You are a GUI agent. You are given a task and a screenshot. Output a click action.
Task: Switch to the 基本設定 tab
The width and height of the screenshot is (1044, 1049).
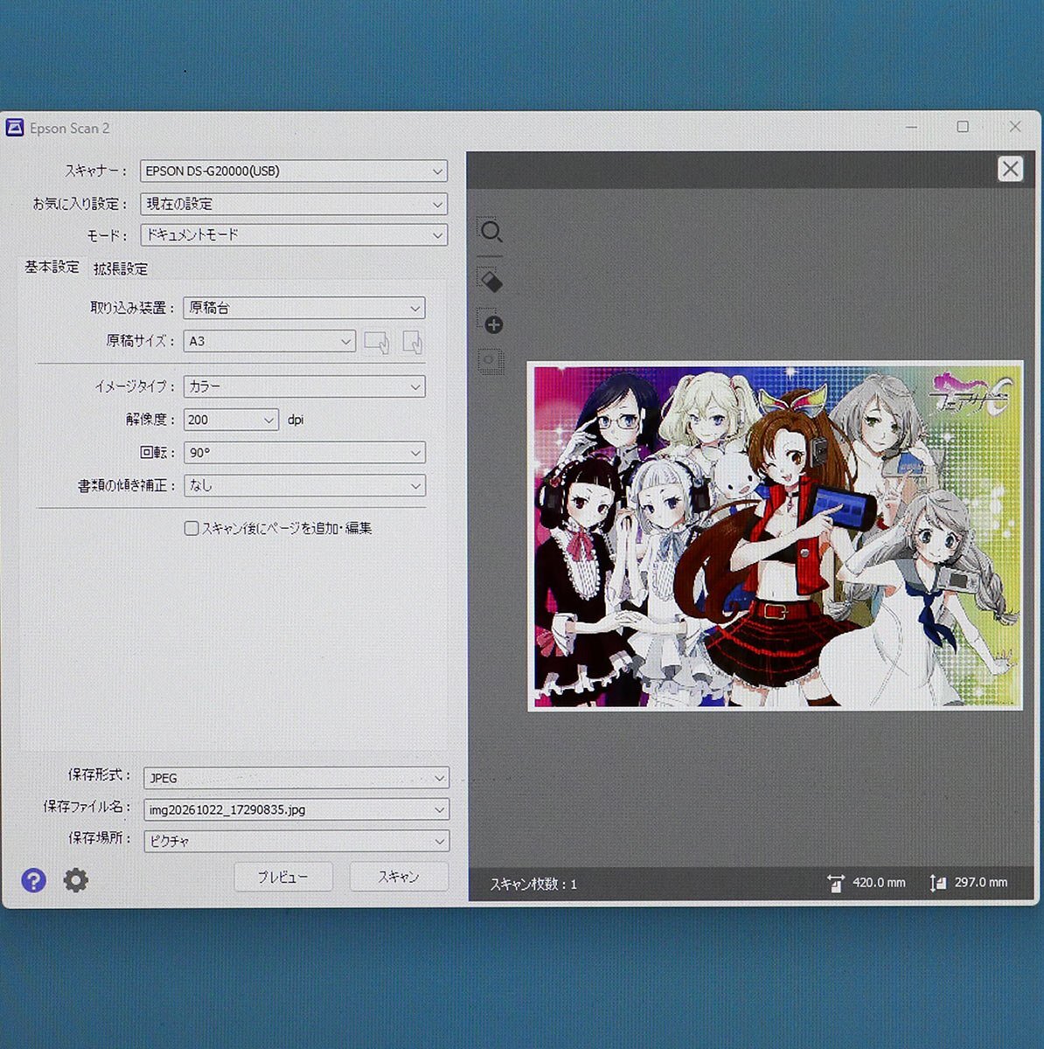pyautogui.click(x=52, y=267)
